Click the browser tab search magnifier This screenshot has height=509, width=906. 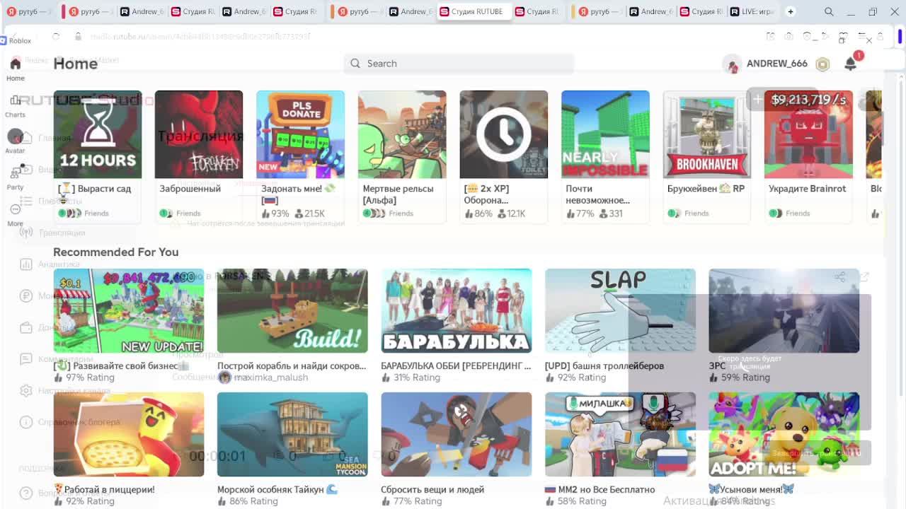[x=829, y=11]
